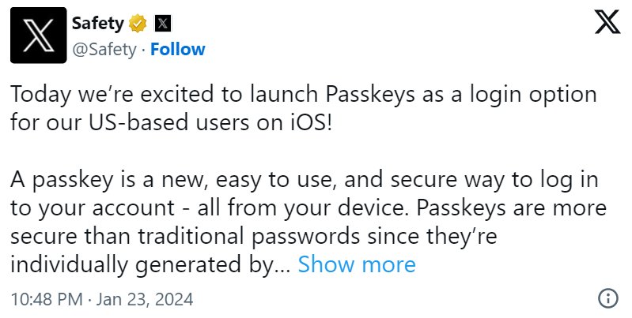Click the @Safety handle

[103, 49]
